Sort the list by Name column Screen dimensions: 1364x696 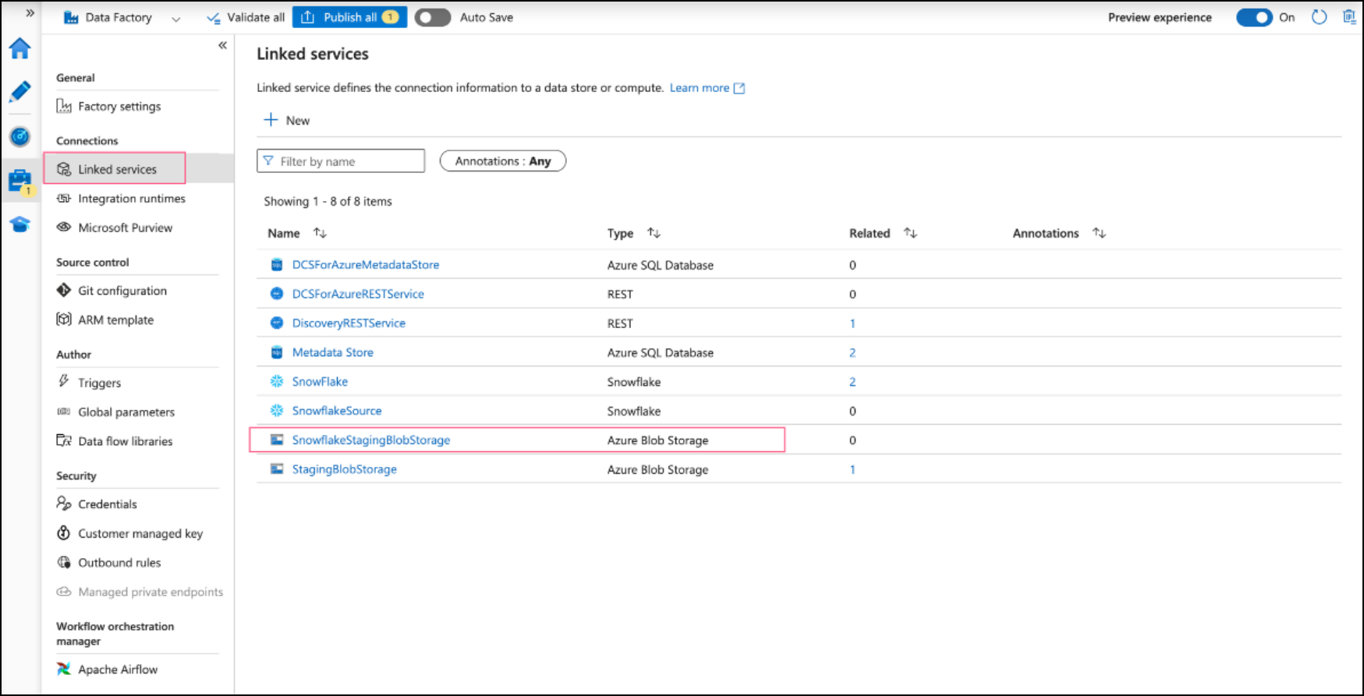(320, 233)
